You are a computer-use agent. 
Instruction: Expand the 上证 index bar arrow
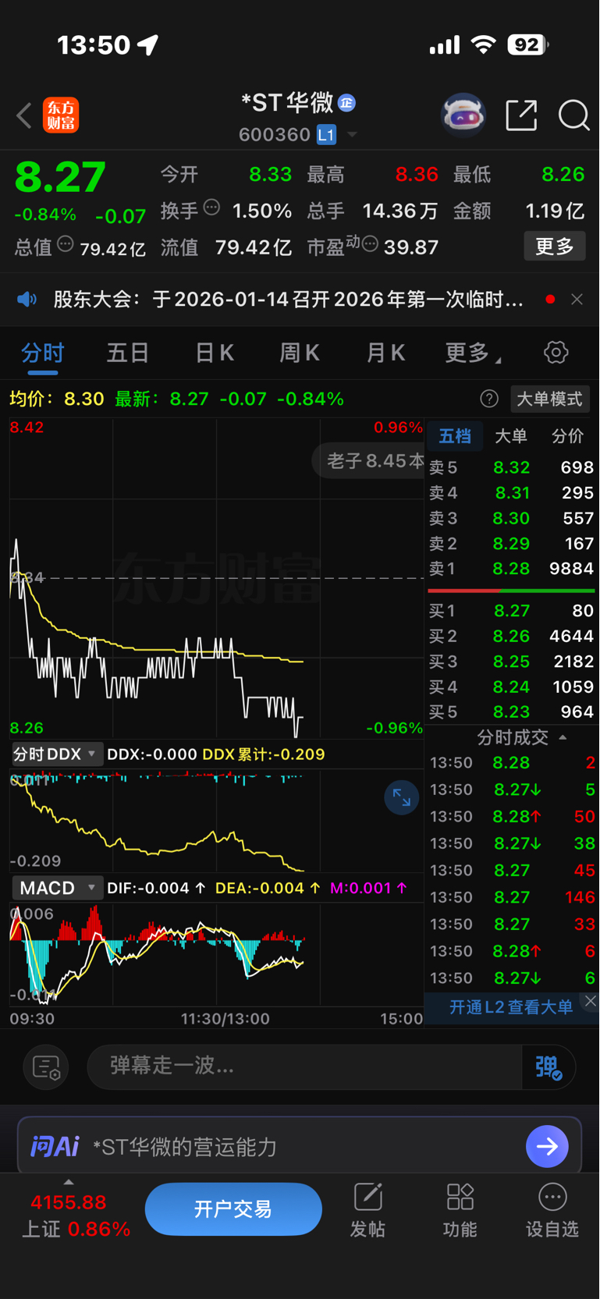(69, 1183)
